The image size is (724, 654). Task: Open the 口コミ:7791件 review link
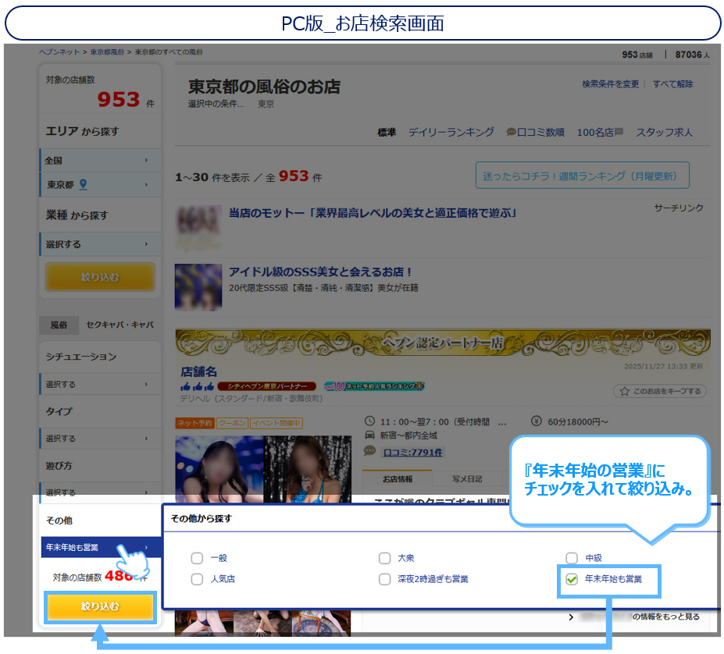412,452
